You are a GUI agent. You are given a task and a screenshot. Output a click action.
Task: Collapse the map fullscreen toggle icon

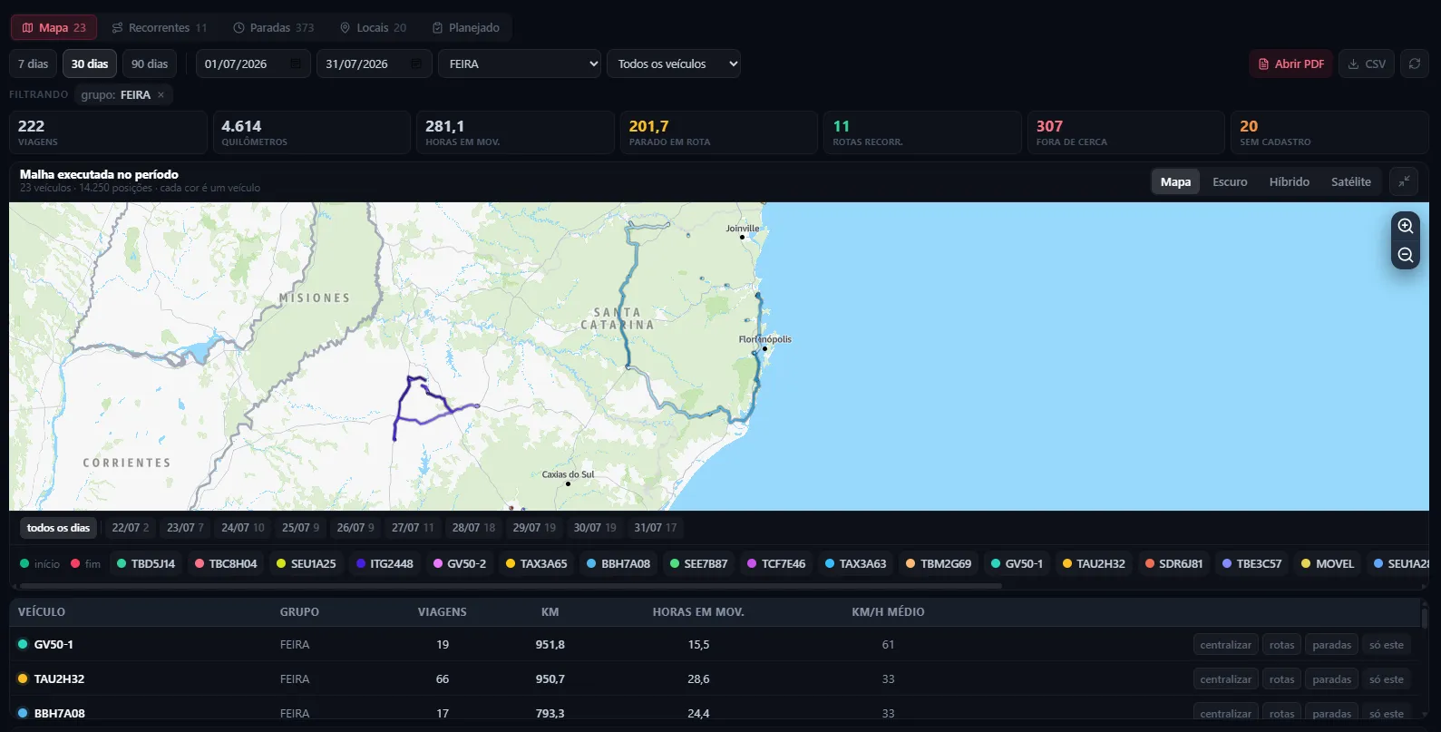click(1403, 181)
